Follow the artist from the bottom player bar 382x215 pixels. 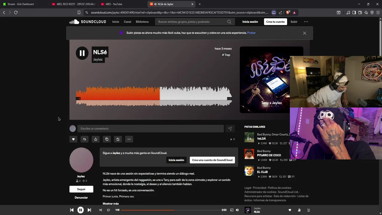(x=299, y=210)
